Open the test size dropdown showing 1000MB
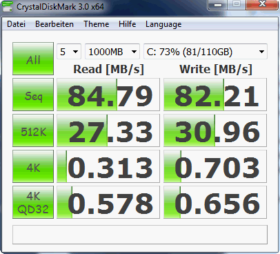The width and height of the screenshot is (280, 254). [x=112, y=52]
